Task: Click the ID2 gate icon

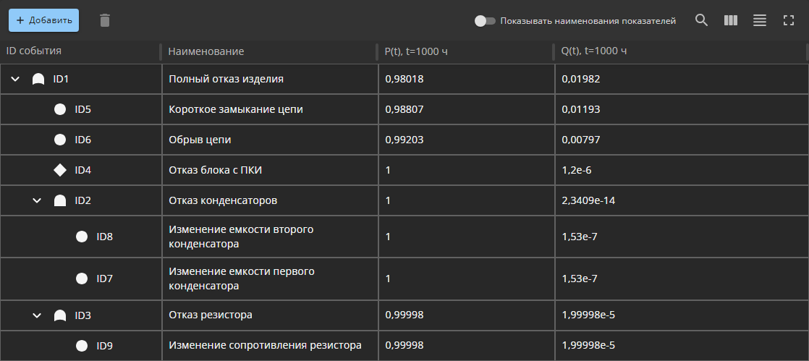Action: point(60,200)
